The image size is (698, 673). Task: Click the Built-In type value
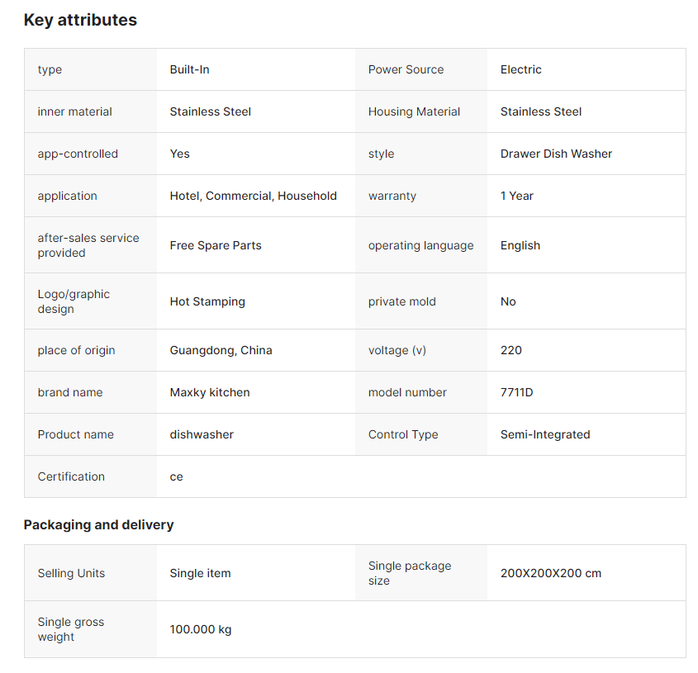coord(189,69)
